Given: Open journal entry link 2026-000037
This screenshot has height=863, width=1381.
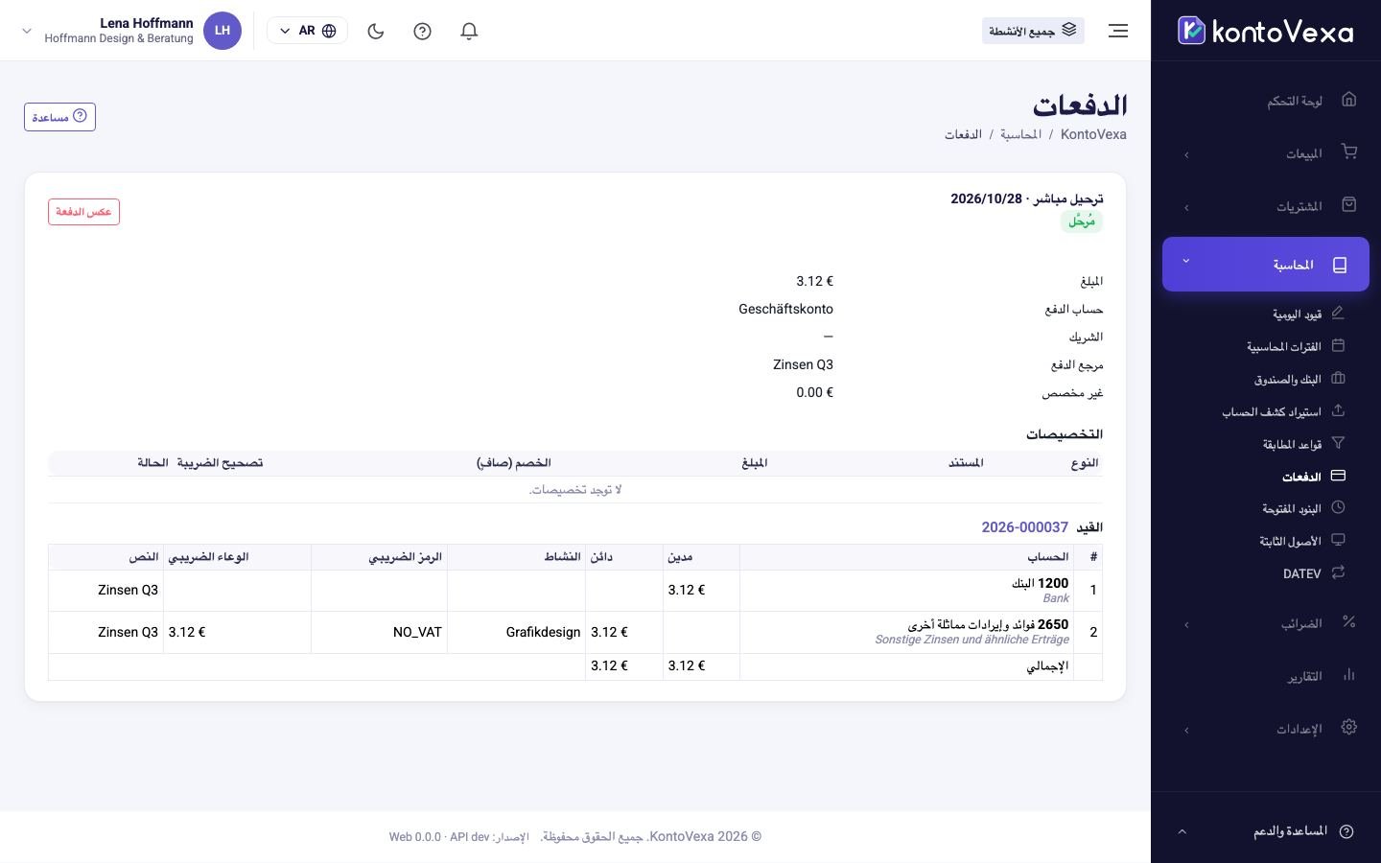Looking at the screenshot, I should pyautogui.click(x=1024, y=527).
